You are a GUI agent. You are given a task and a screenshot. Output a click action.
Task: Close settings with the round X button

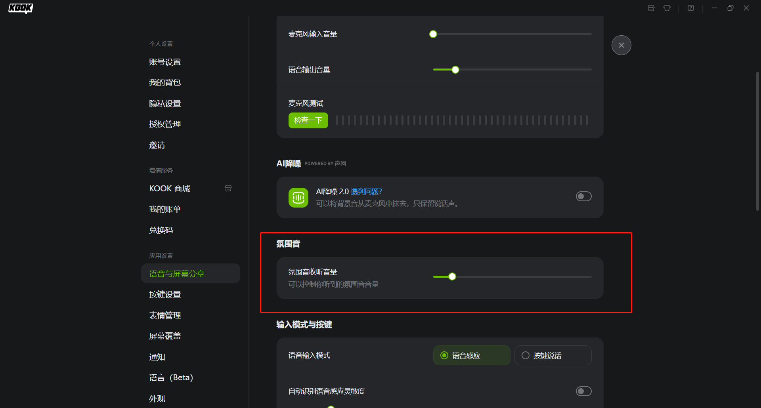pos(621,45)
